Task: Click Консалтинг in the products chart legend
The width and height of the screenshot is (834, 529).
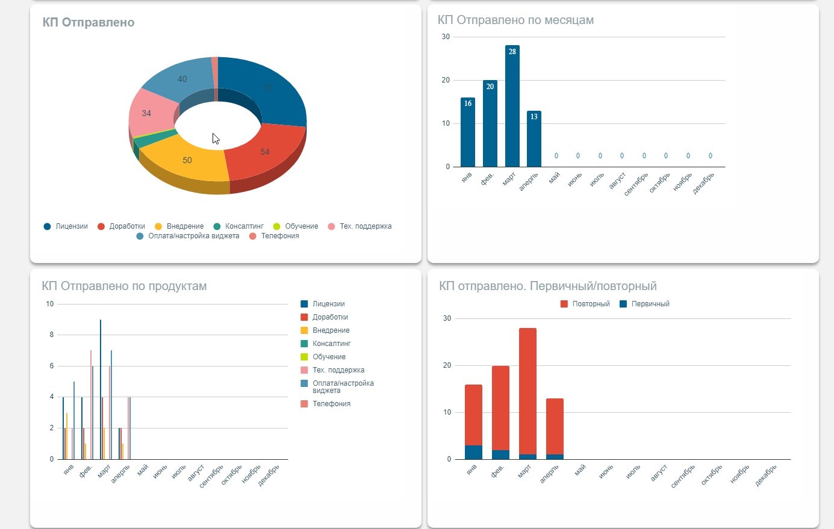Action: (x=326, y=344)
